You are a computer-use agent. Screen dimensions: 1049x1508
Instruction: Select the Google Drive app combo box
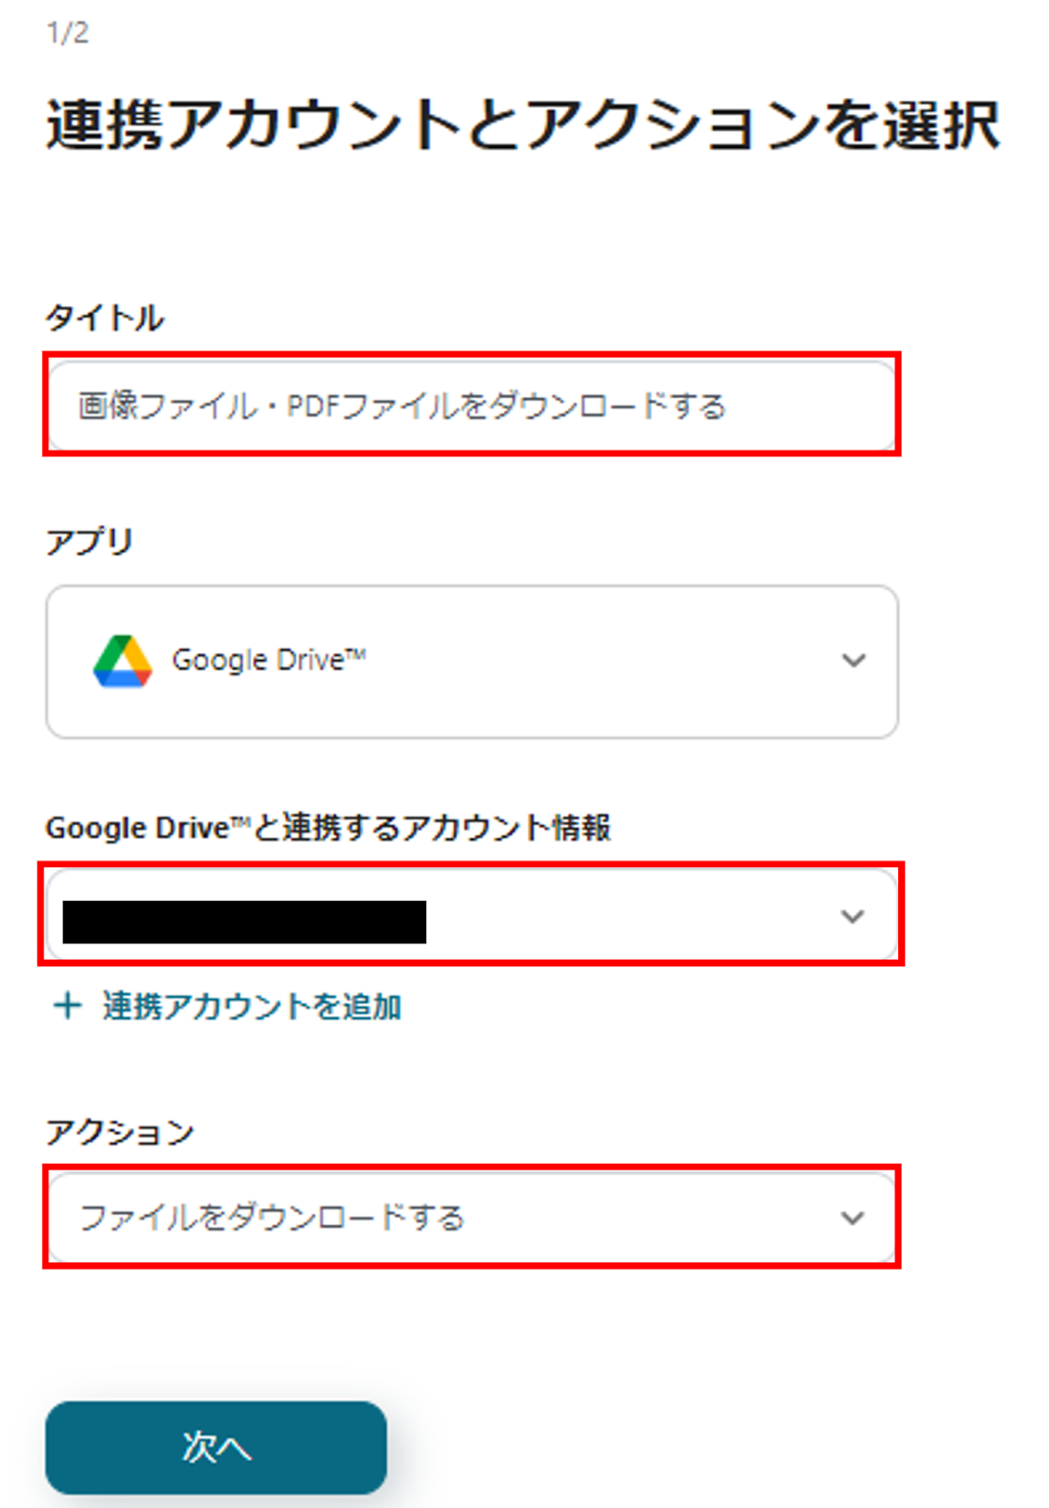471,662
